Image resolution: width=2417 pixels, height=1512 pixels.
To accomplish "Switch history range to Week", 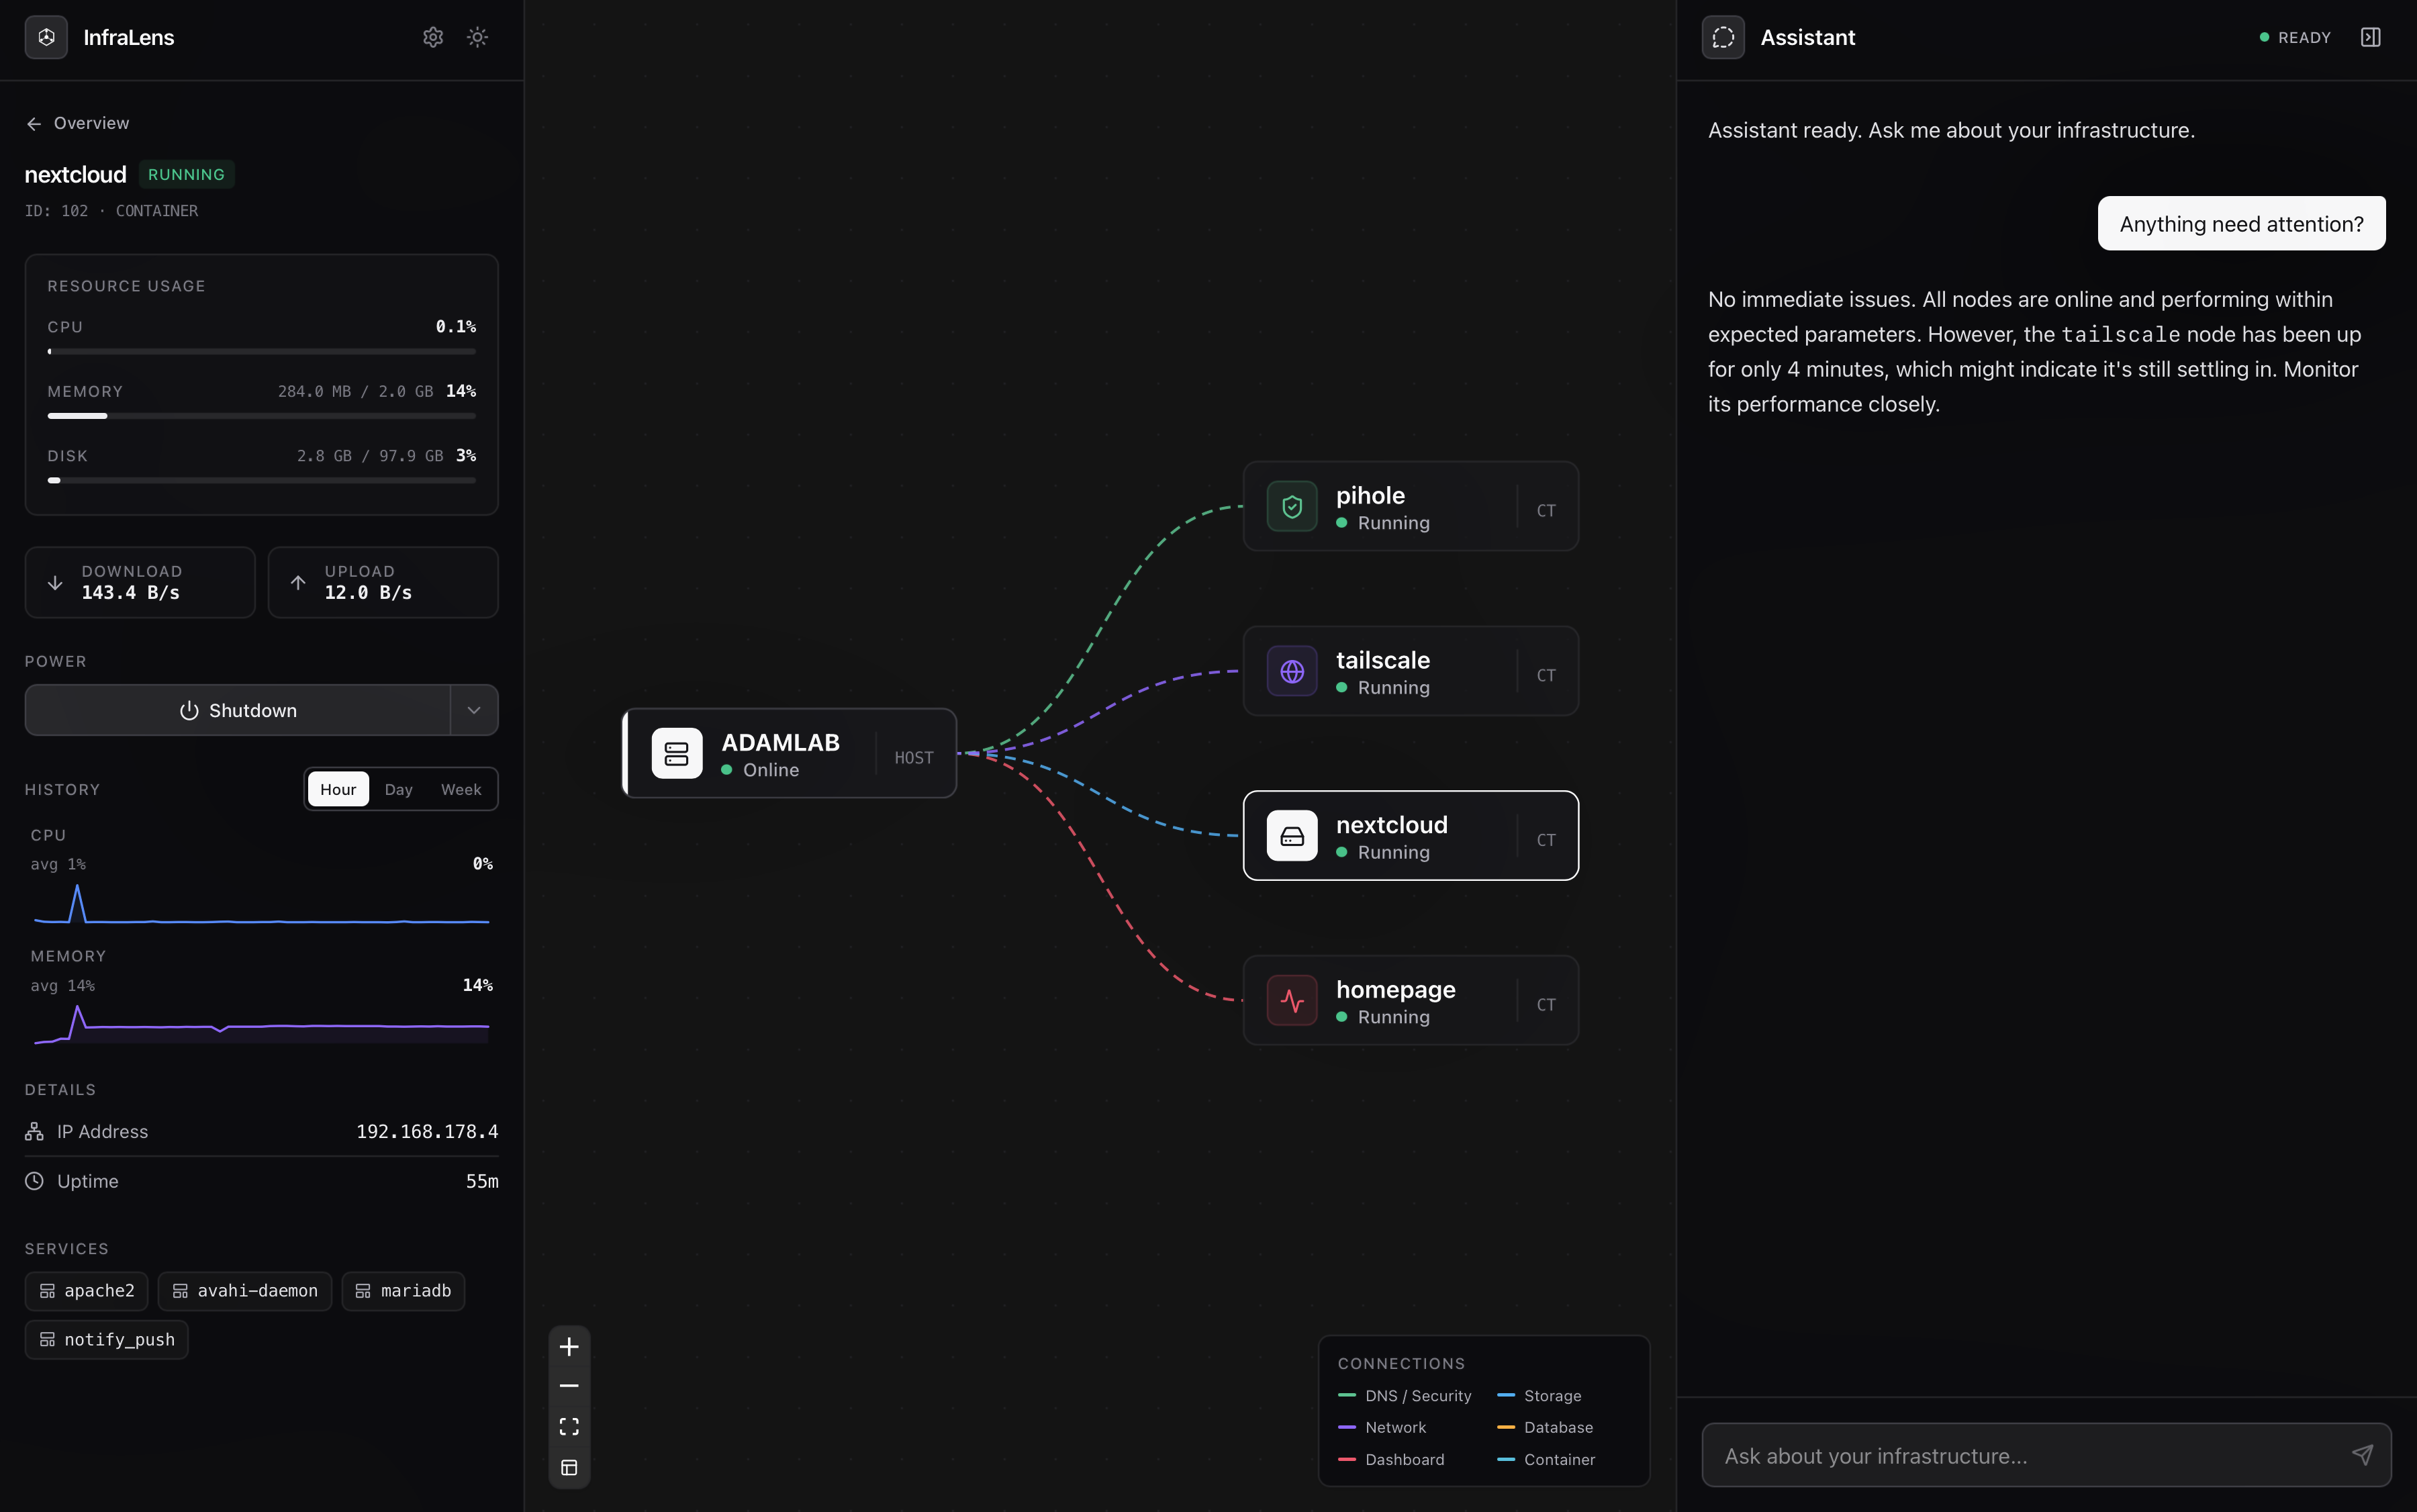I will click(461, 789).
